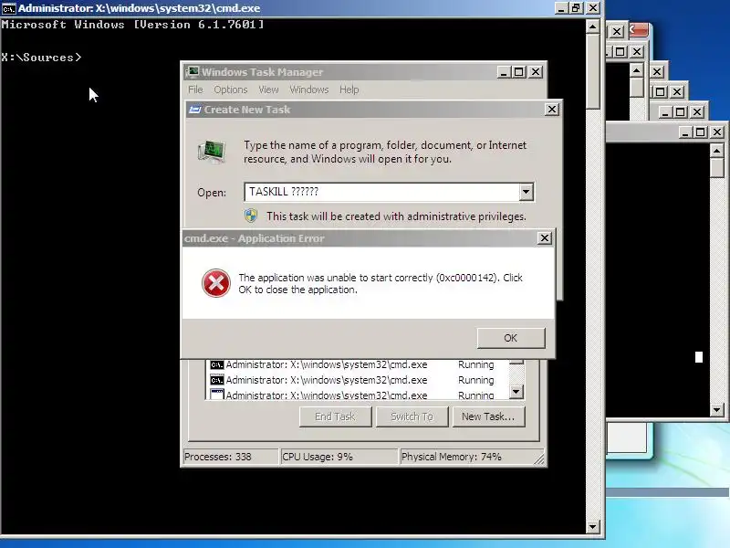Close the Create New Task dialog
Screen dimensions: 730x548
(x=552, y=109)
